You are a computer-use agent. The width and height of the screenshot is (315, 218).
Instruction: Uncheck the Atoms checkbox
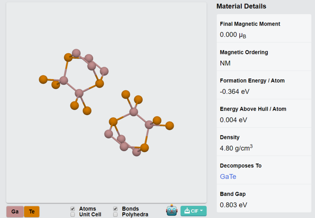[73, 209]
